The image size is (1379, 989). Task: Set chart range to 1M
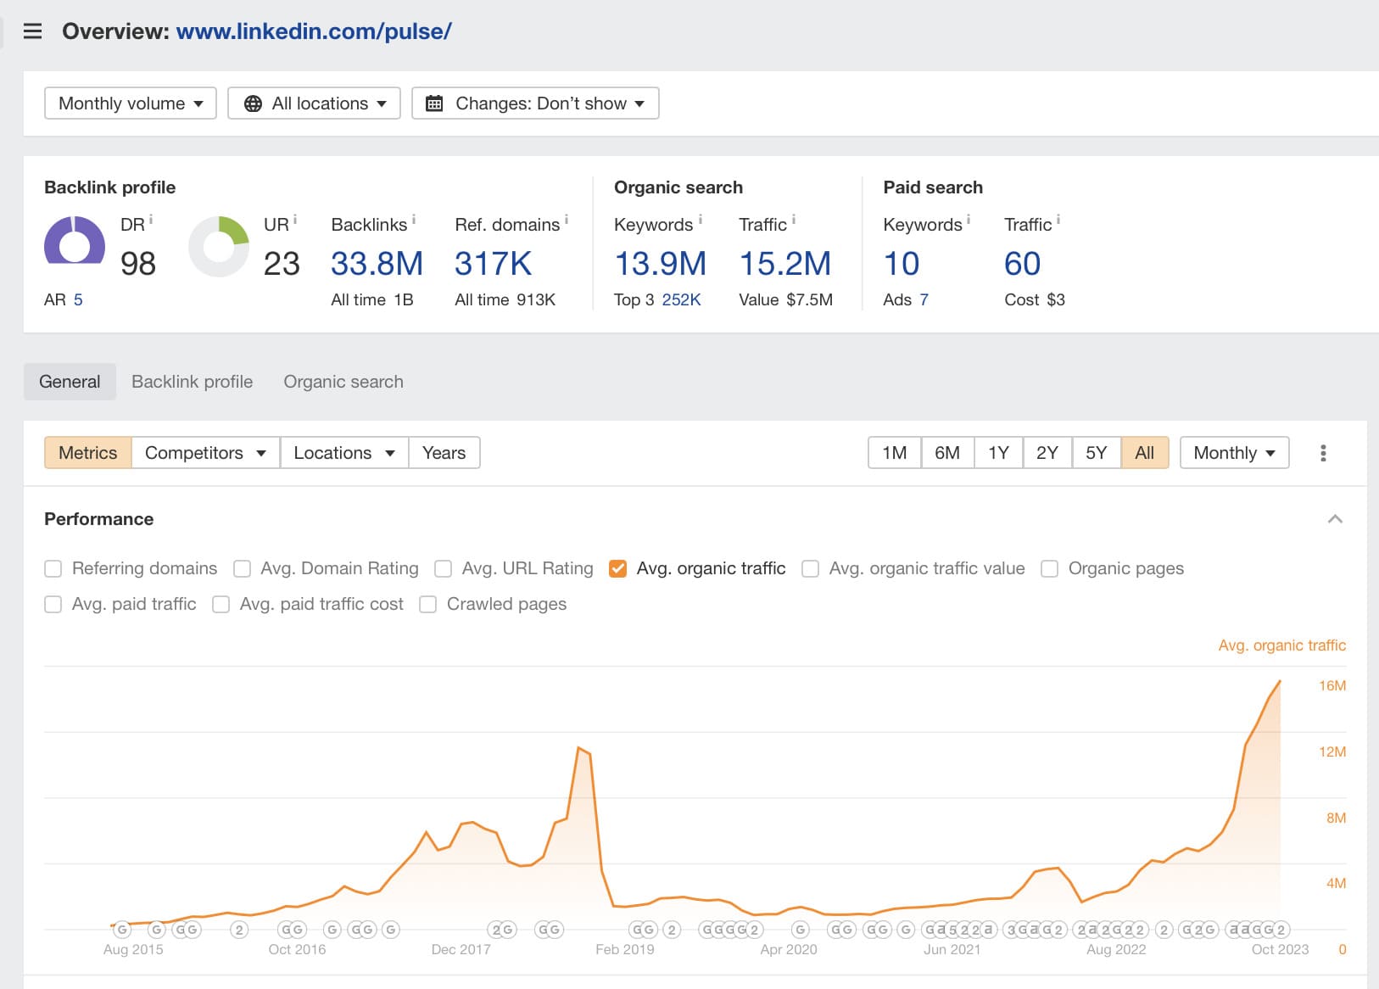coord(895,453)
